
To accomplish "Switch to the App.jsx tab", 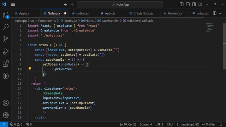I will 24,13.
